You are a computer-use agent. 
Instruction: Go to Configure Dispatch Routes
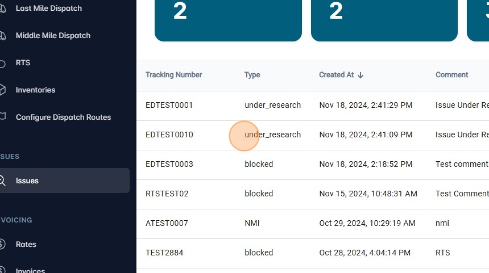pos(63,117)
